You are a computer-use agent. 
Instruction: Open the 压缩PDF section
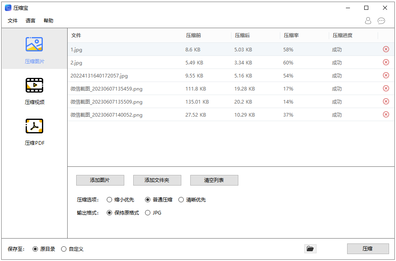pyautogui.click(x=34, y=131)
